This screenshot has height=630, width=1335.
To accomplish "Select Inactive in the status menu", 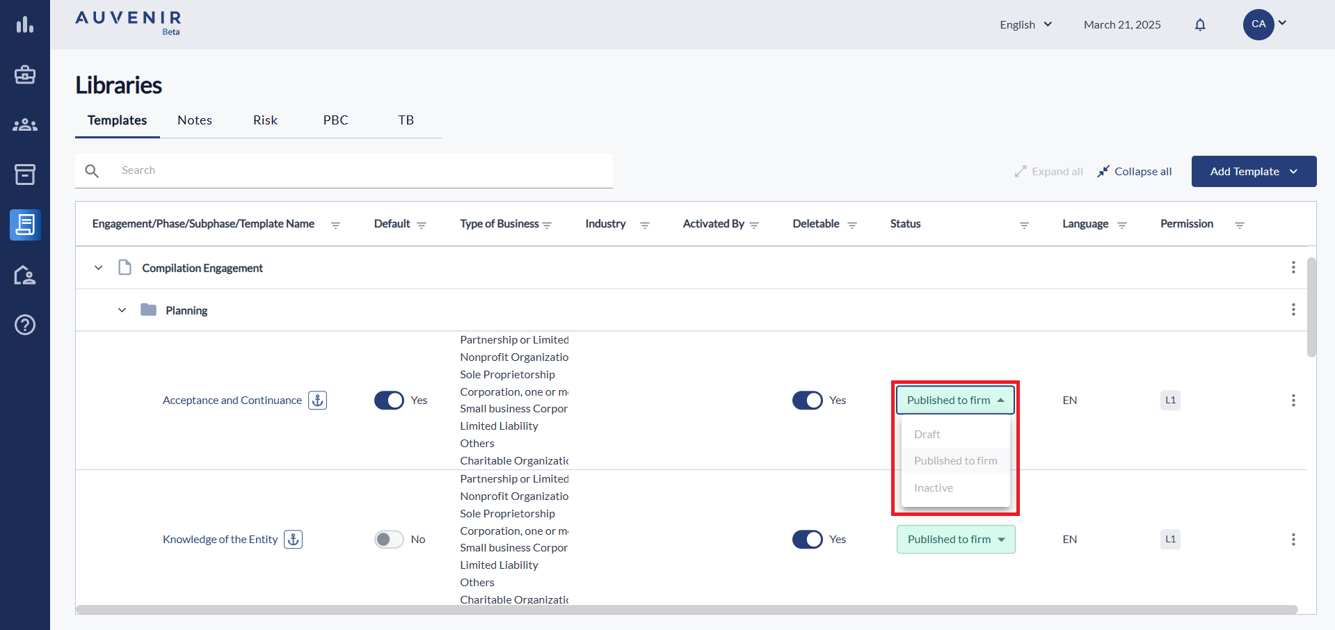I will click(x=934, y=488).
